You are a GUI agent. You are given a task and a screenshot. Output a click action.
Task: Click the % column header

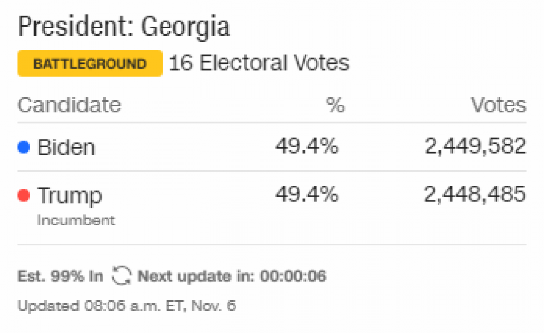coord(335,105)
